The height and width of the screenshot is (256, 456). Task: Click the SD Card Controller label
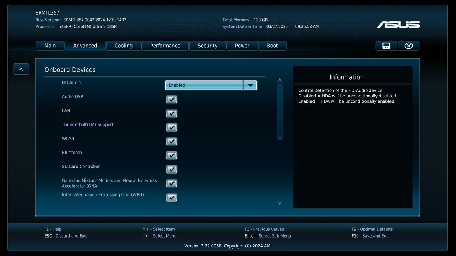(x=81, y=166)
